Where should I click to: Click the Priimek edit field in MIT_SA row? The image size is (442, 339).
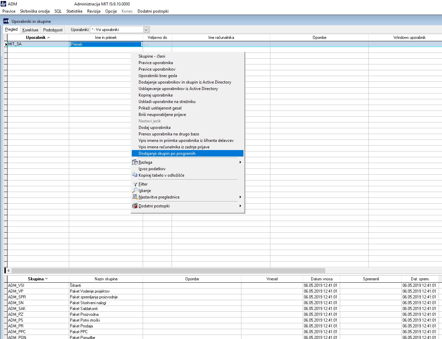[106, 44]
